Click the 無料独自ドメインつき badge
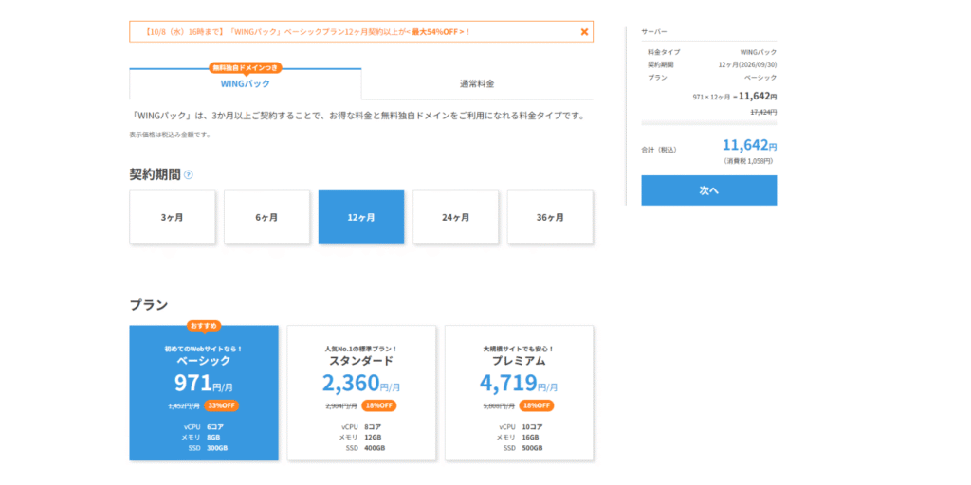971x485 pixels. point(246,68)
